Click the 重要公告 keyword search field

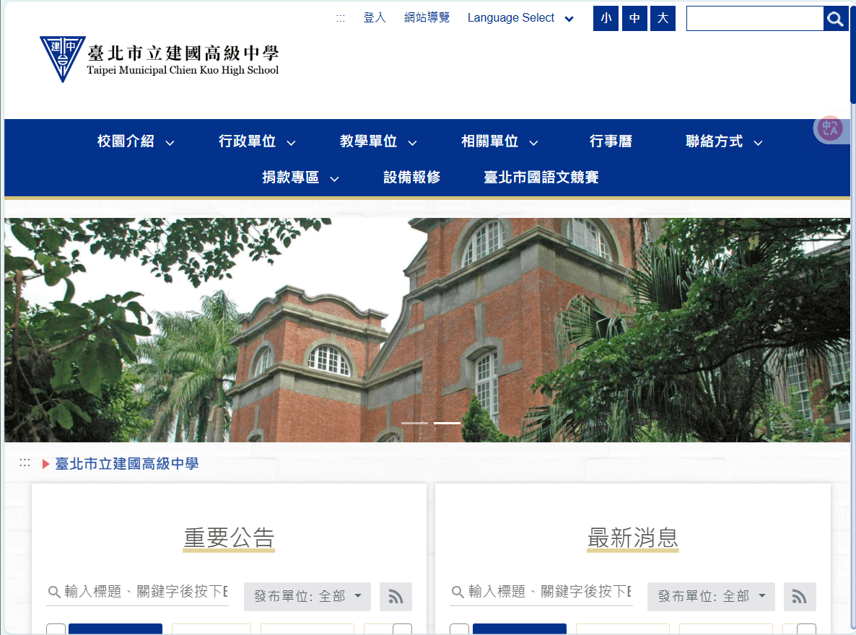138,592
